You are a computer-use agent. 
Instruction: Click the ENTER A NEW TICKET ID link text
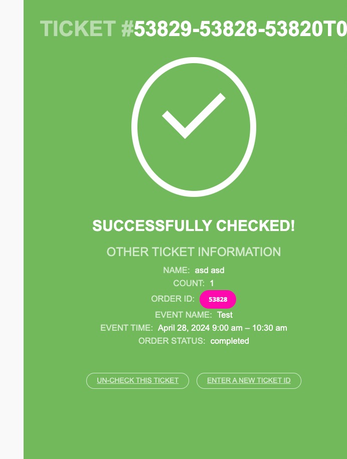click(x=249, y=380)
